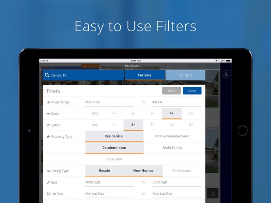271x203 pixels.
Task: Click the Listing Type list icon
Action: tap(48, 171)
